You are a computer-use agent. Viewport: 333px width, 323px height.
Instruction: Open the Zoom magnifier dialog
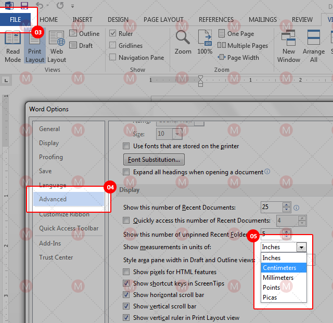pyautogui.click(x=183, y=42)
